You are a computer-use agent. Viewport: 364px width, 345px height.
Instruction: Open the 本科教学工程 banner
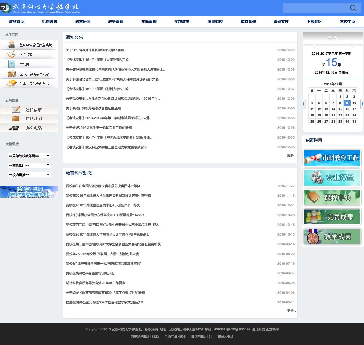[x=332, y=158]
